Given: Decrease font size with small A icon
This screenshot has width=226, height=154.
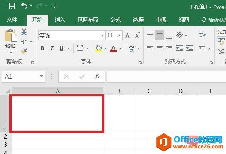Looking at the screenshot, I should pyautogui.click(x=138, y=35).
